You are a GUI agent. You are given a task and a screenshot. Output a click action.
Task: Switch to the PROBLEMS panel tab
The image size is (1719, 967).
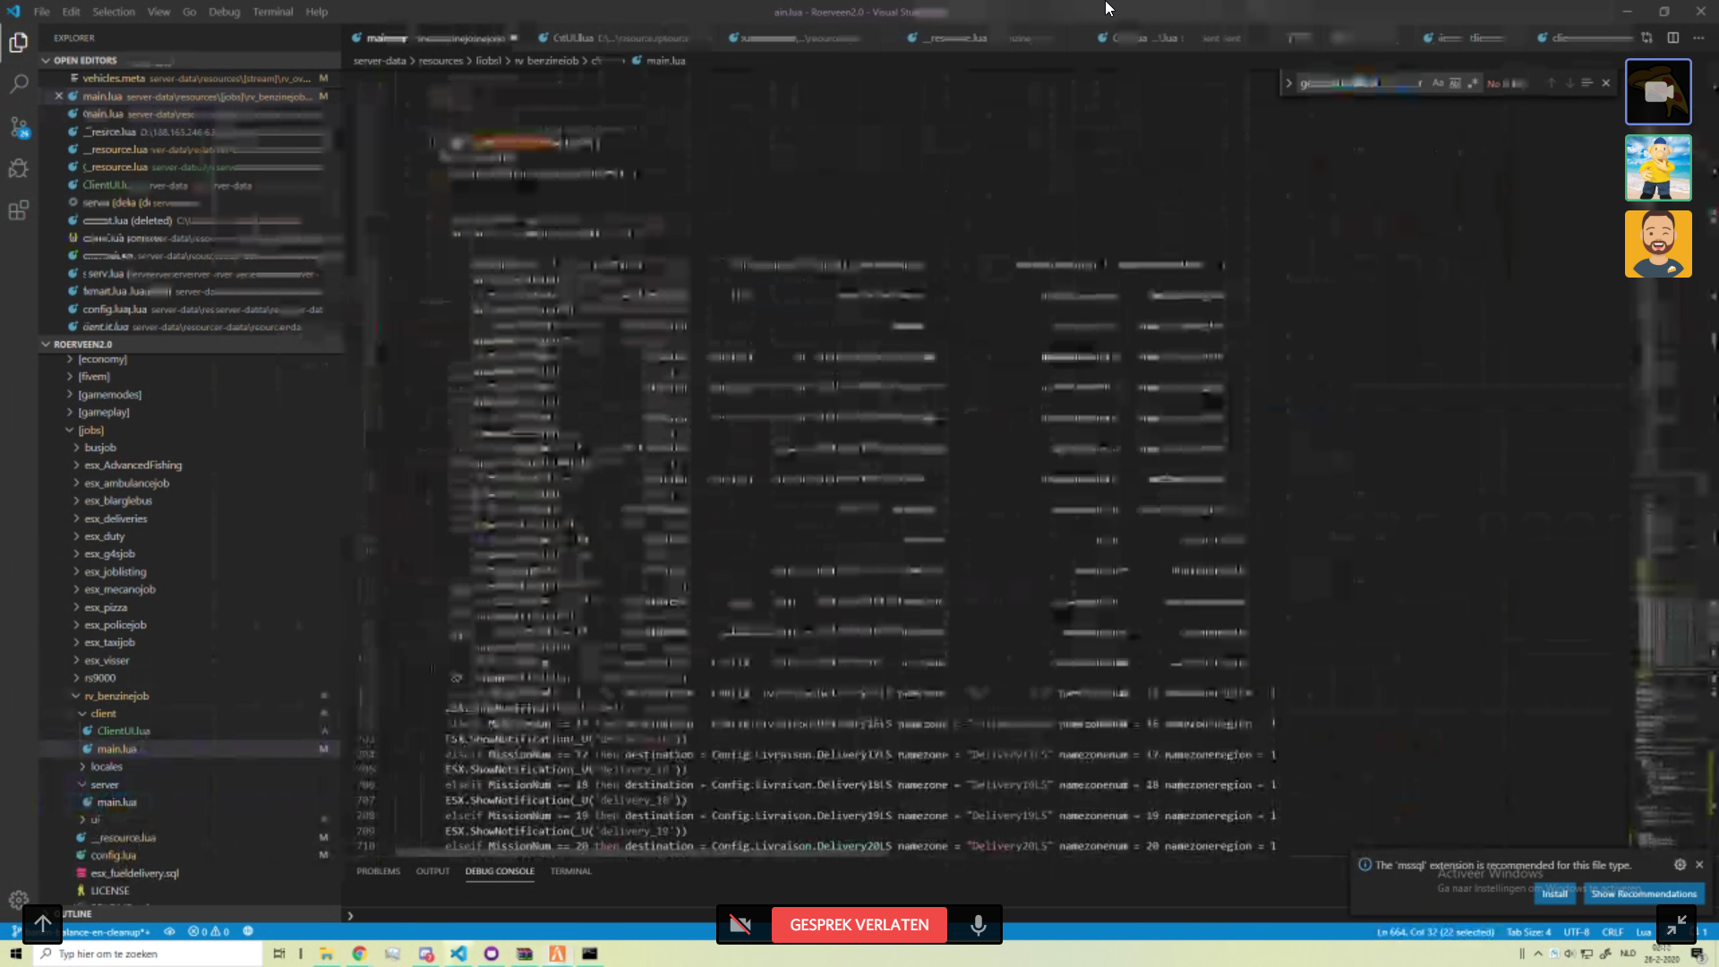point(378,871)
